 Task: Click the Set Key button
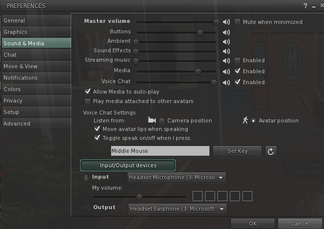pos(237,151)
